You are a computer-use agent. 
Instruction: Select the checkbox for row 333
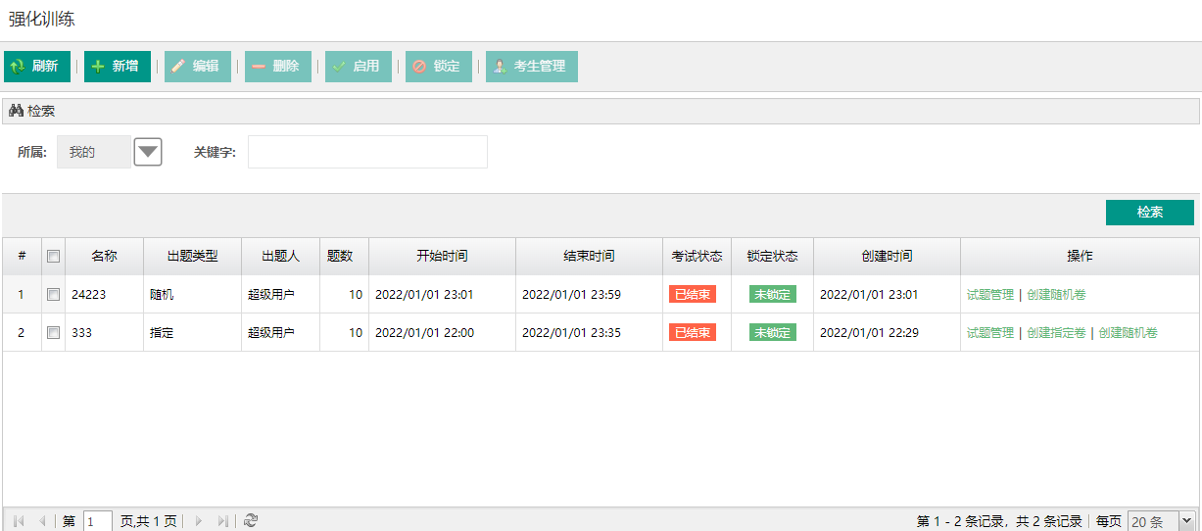pyautogui.click(x=54, y=332)
